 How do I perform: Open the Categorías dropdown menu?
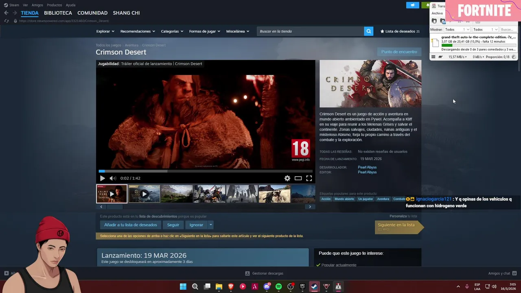pyautogui.click(x=172, y=31)
